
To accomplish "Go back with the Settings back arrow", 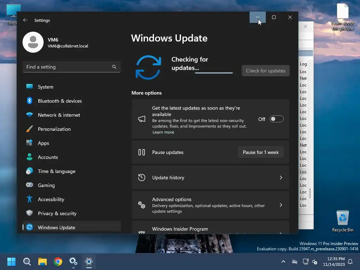I will (25, 20).
